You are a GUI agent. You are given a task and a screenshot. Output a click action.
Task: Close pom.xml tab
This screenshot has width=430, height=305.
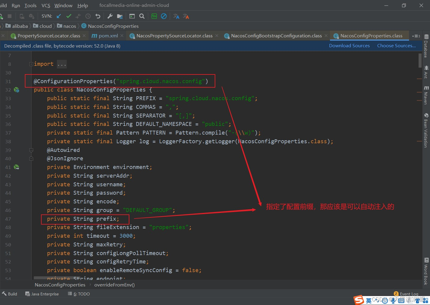click(x=122, y=36)
